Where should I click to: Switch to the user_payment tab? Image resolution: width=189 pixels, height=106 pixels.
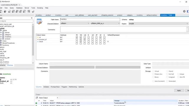point(92,15)
